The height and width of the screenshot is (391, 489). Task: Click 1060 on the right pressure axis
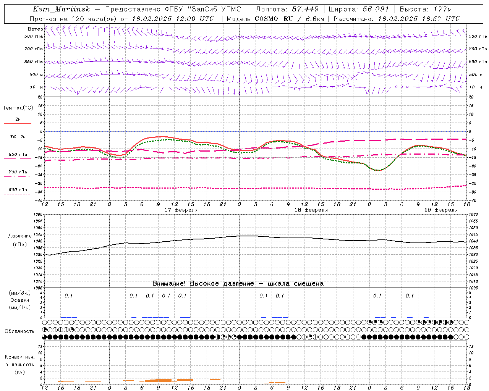(x=473, y=215)
